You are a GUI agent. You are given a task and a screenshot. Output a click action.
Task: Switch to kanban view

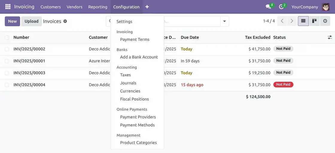point(314,21)
